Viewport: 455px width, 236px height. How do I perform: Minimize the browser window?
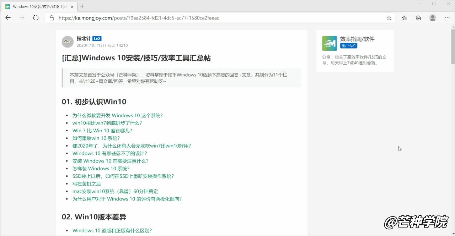[x=421, y=4]
